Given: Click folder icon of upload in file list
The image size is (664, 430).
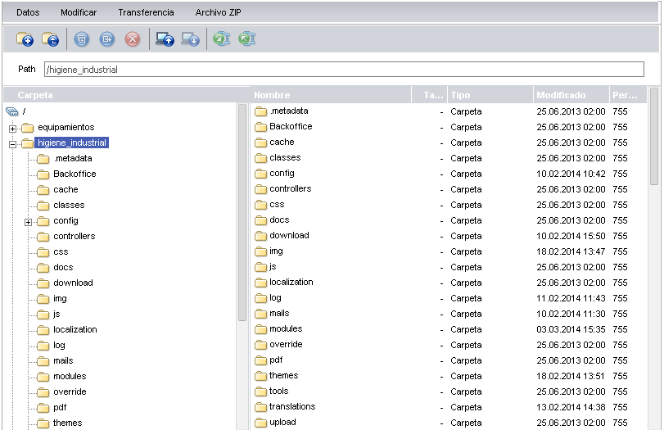Looking at the screenshot, I should [x=260, y=423].
